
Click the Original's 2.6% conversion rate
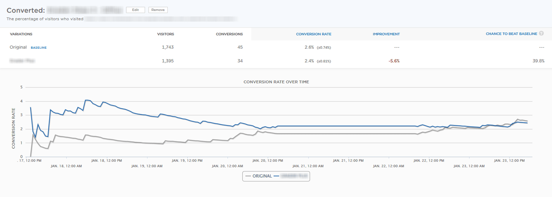coord(309,47)
